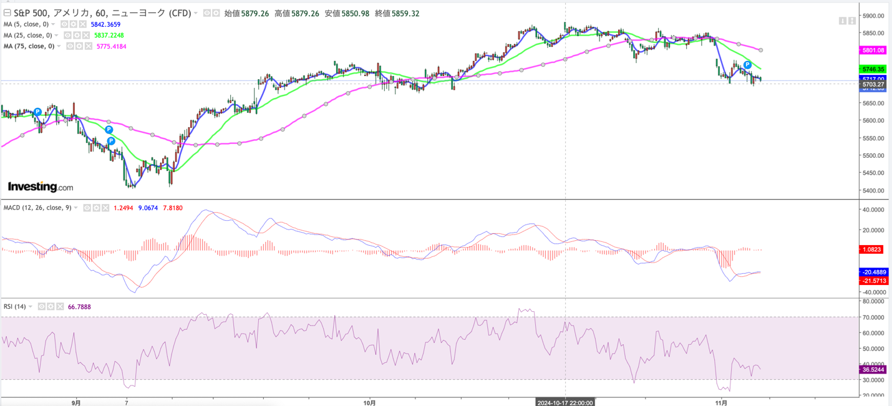
Task: Toggle RSI (14) visibility eye
Action: click(41, 307)
